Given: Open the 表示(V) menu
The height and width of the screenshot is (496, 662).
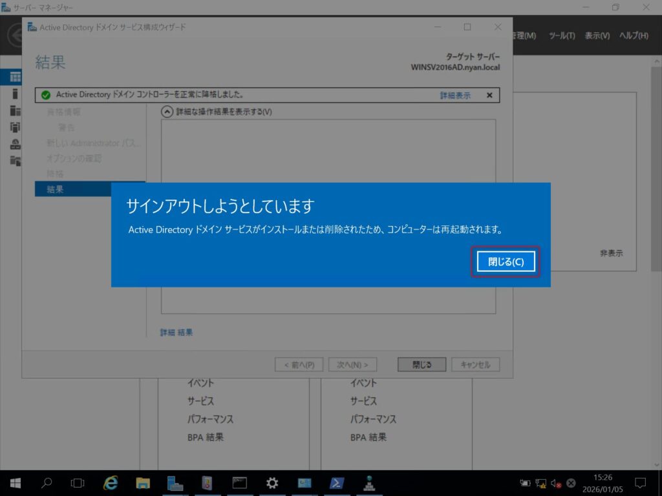Looking at the screenshot, I should tap(597, 36).
